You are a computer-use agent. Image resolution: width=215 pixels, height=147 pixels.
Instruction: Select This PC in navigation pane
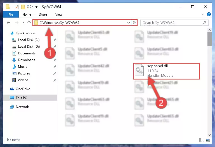coord(30,98)
